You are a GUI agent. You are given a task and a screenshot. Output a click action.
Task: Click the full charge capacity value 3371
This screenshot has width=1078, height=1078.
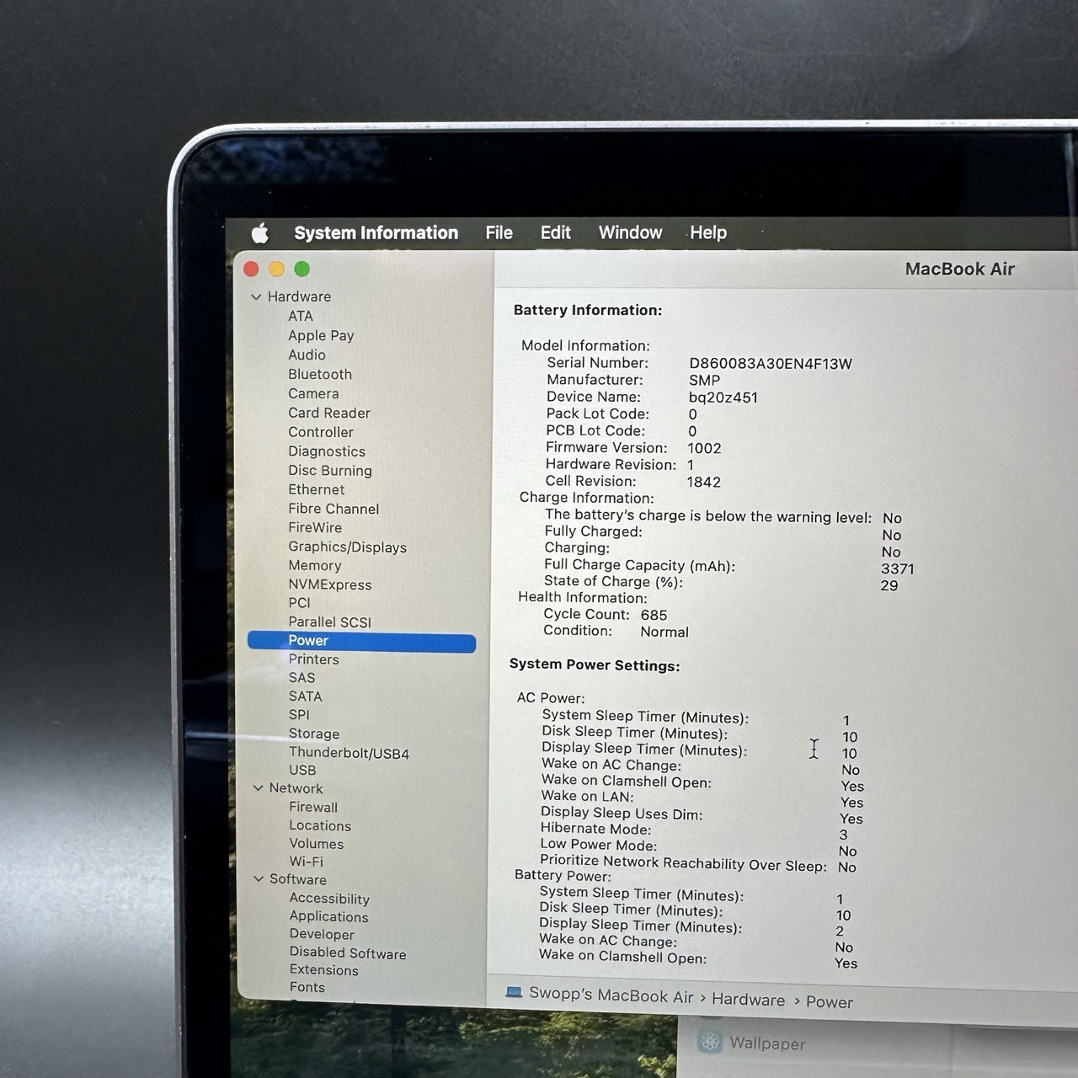(898, 569)
